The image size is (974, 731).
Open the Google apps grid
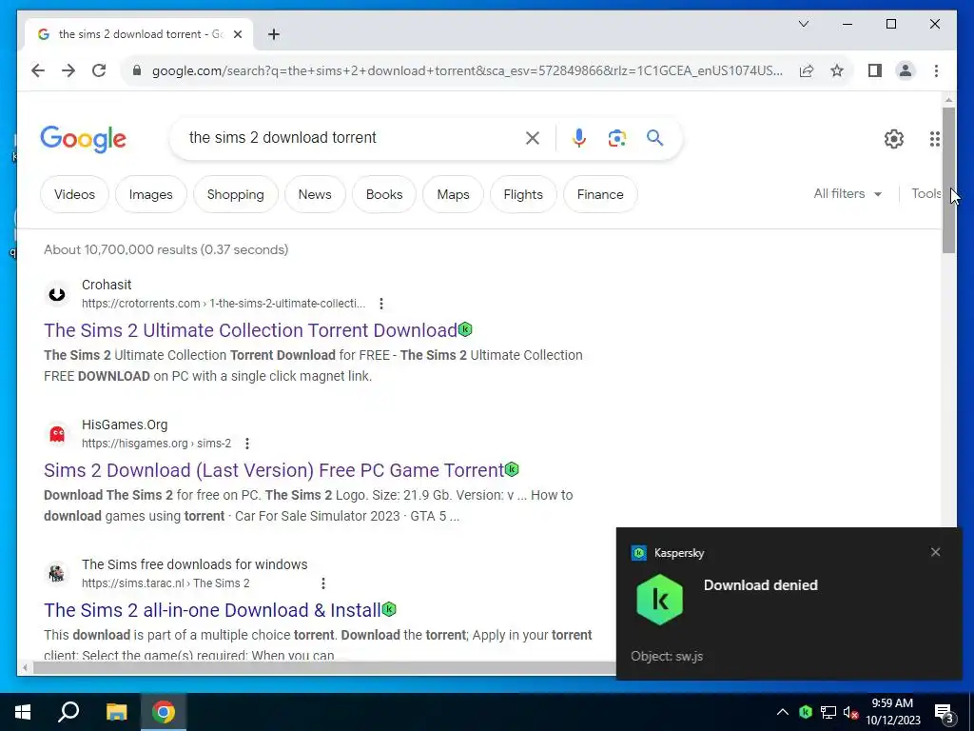(x=934, y=139)
